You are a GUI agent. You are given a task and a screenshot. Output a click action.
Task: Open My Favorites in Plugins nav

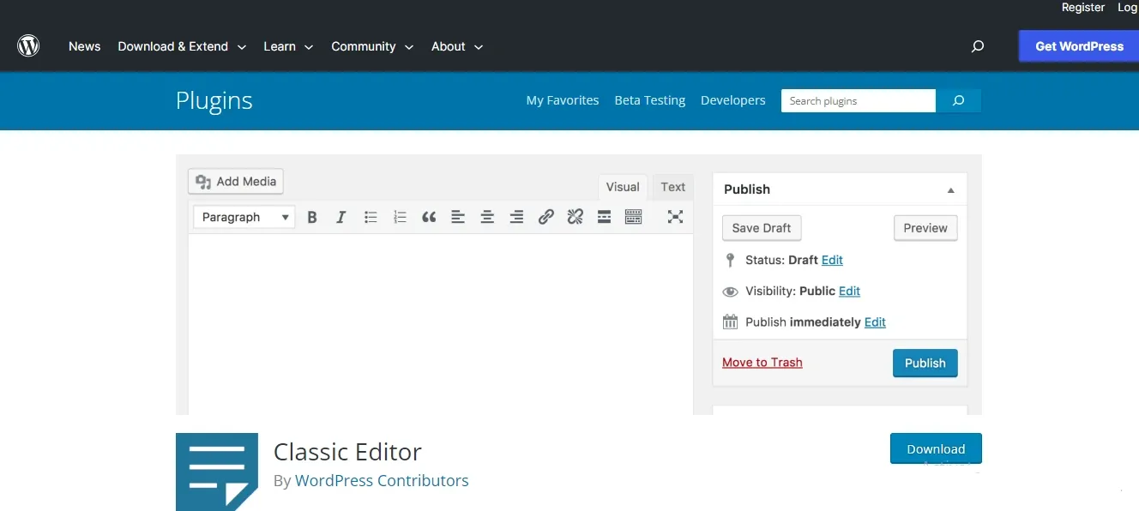point(563,100)
